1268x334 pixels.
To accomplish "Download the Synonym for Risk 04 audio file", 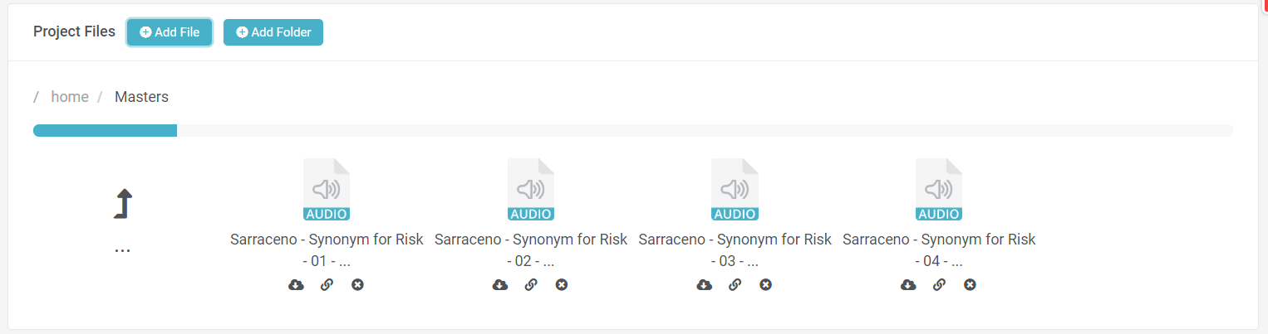I will point(908,285).
